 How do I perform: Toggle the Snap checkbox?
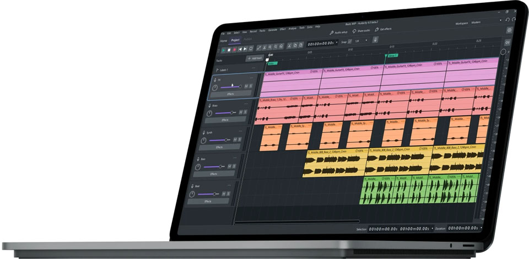point(350,41)
